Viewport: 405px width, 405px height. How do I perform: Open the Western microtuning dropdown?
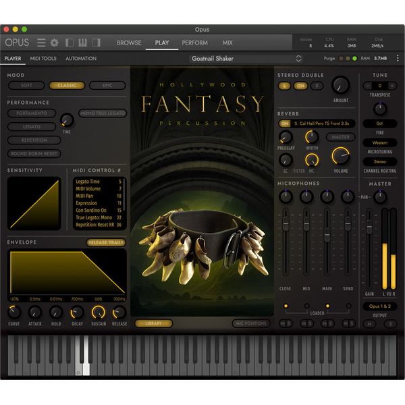pos(379,142)
